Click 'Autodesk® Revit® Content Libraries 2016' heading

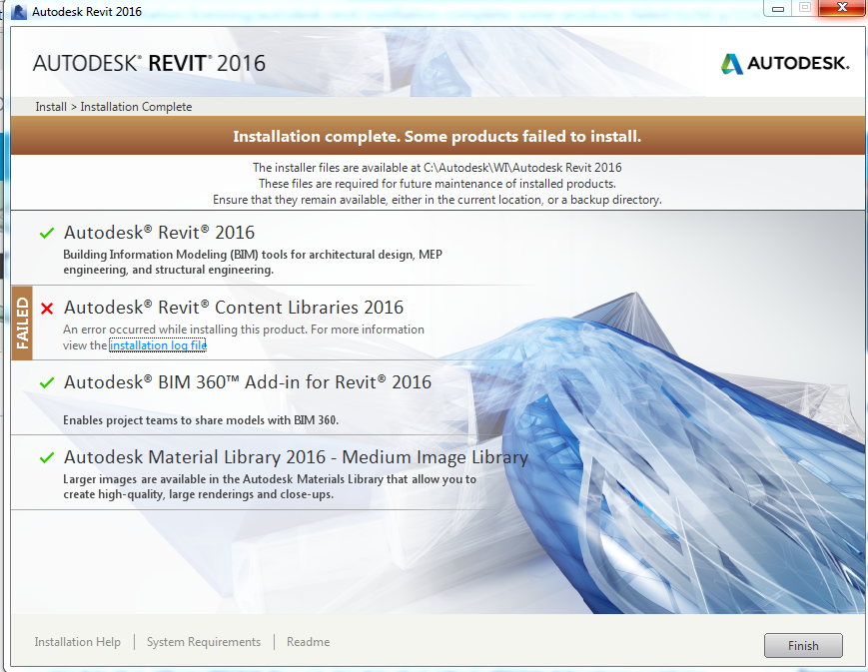(234, 308)
